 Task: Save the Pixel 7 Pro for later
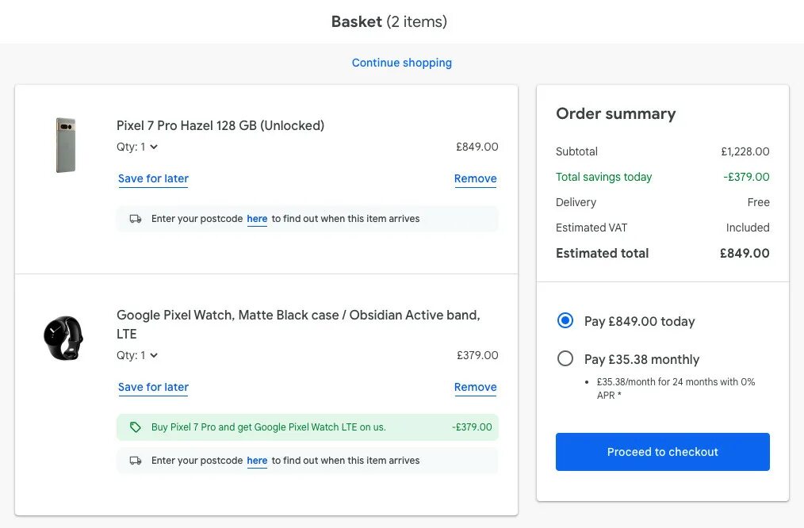point(153,178)
